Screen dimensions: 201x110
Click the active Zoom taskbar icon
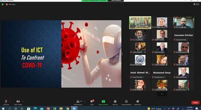point(74,108)
